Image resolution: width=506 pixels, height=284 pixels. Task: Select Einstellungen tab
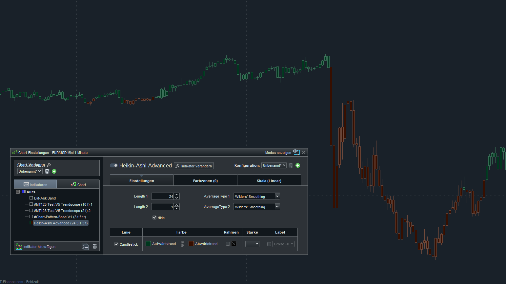point(142,180)
